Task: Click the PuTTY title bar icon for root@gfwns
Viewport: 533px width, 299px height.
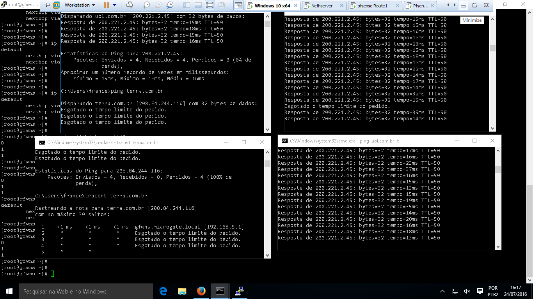Action: (x=4, y=4)
